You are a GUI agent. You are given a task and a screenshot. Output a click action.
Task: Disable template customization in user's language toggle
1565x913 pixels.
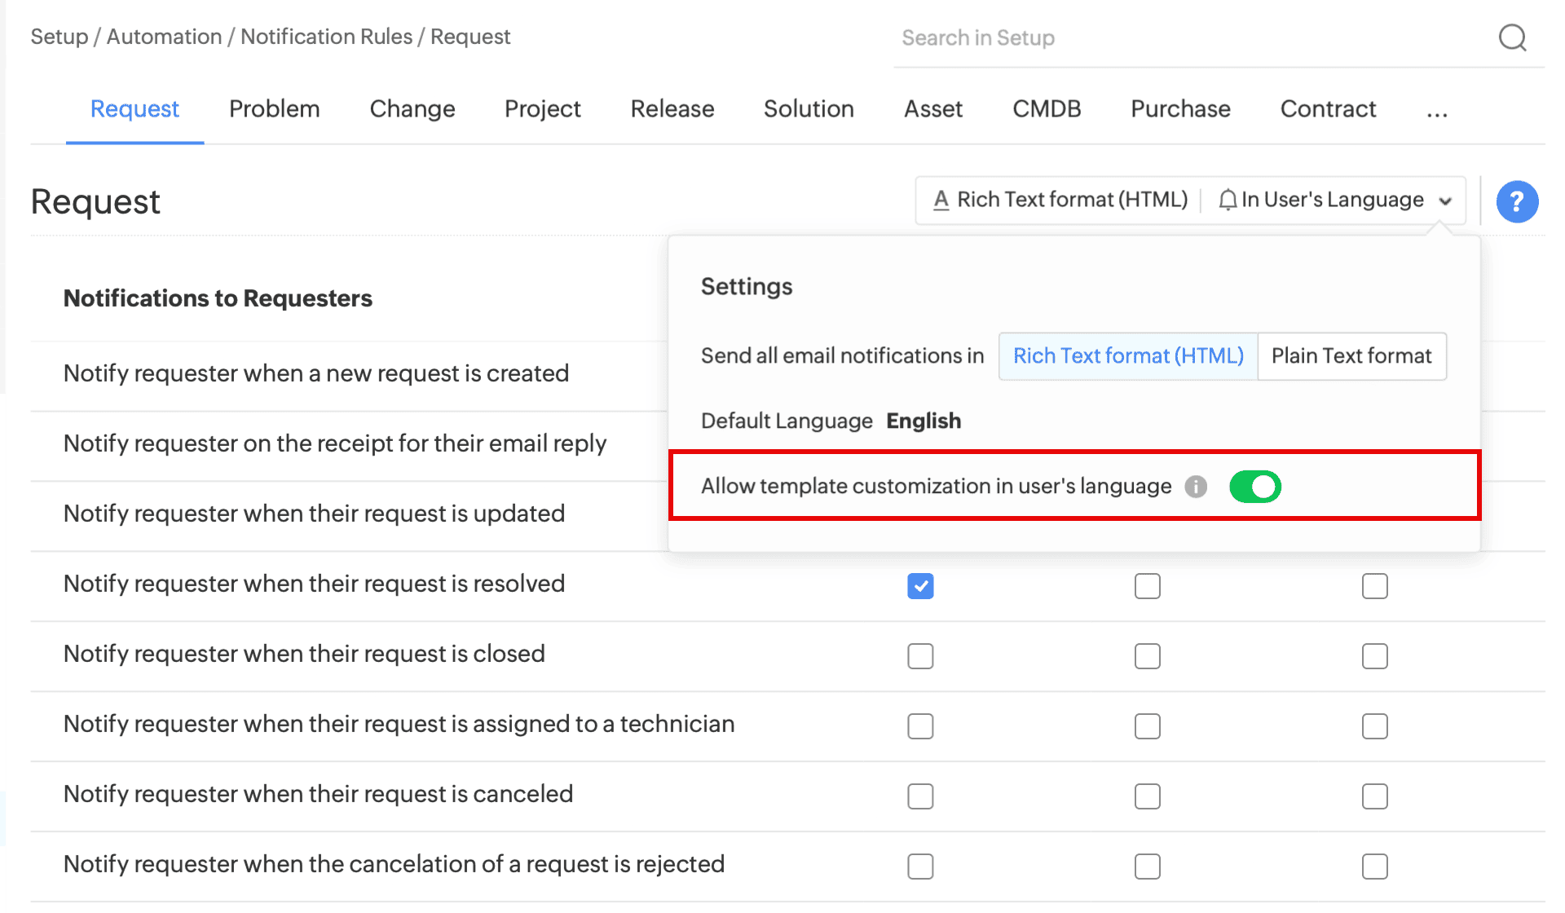coord(1254,487)
